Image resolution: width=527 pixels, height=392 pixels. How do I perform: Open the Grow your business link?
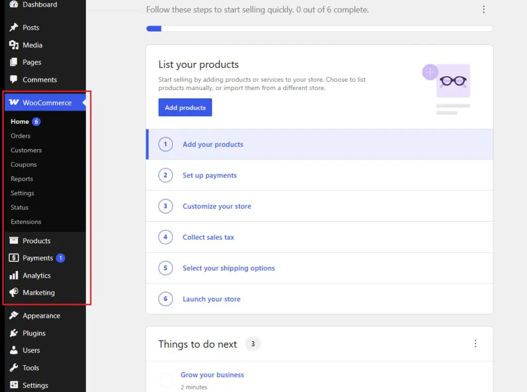point(213,375)
